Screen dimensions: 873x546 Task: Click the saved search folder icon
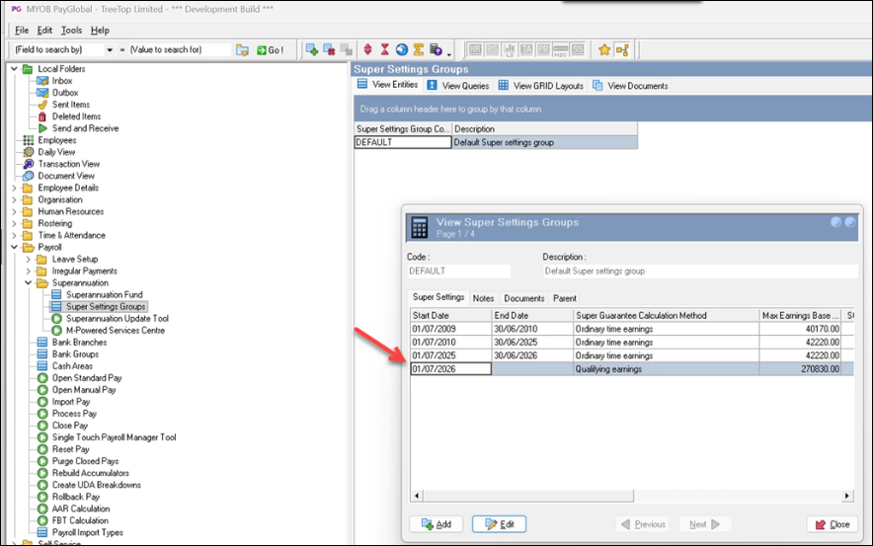[x=242, y=49]
